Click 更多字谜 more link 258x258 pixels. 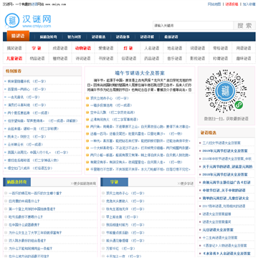coord(186,183)
